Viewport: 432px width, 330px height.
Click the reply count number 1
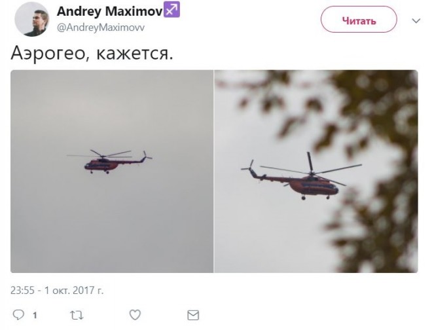click(35, 315)
